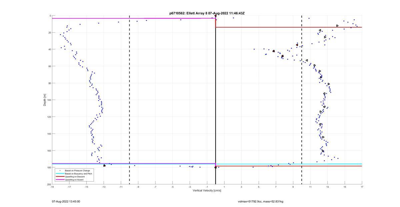Click y-axis tick label '140'
This screenshot has width=400, height=207.
(x=49, y=134)
